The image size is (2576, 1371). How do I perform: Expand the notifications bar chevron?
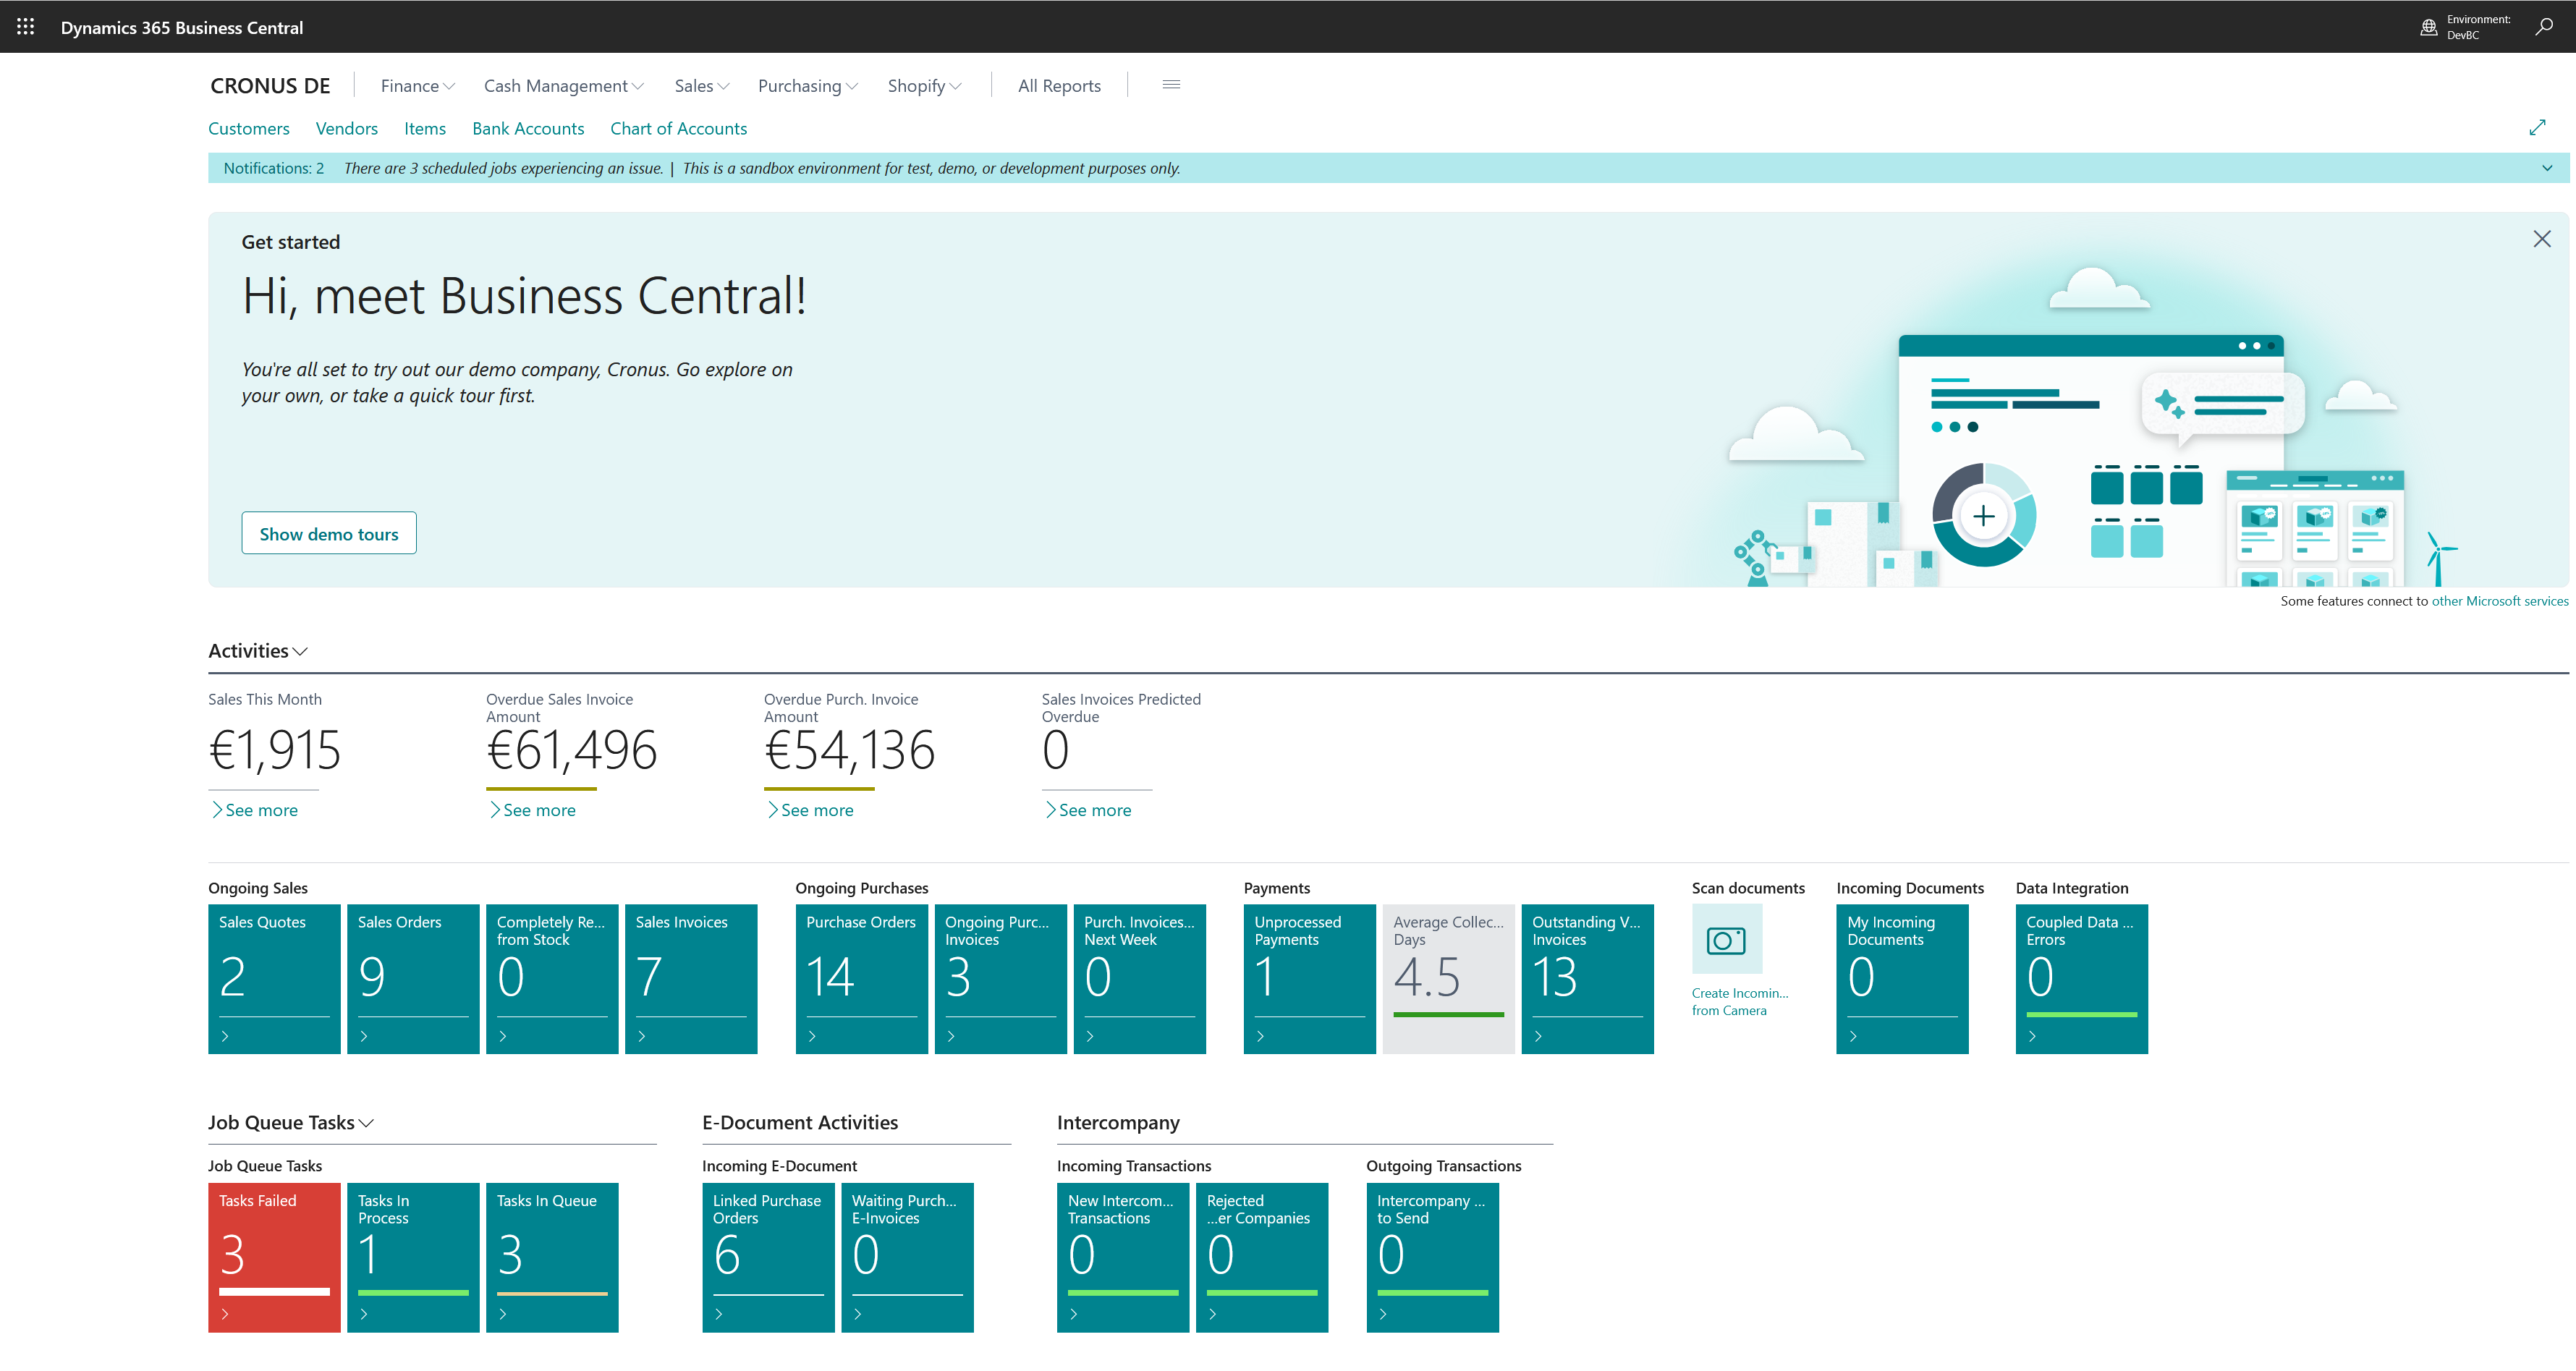coord(2547,168)
